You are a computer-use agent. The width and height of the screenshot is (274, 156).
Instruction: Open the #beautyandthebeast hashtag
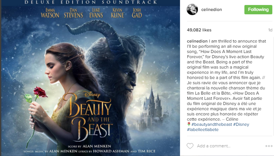pyautogui.click(x=212, y=124)
